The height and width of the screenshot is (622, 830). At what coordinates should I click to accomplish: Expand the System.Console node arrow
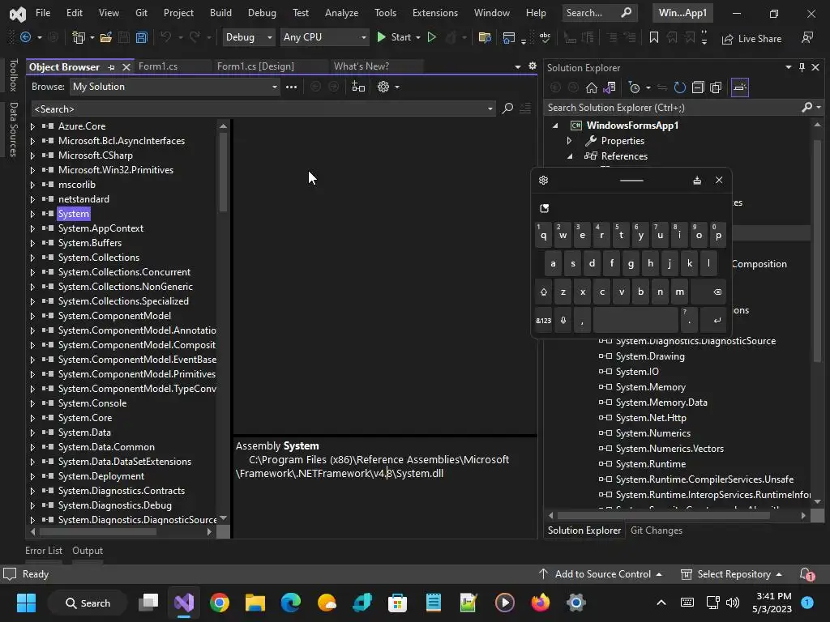click(32, 403)
